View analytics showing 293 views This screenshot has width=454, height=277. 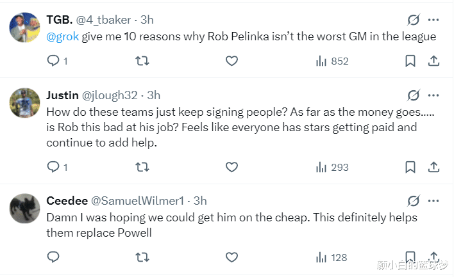coord(332,167)
